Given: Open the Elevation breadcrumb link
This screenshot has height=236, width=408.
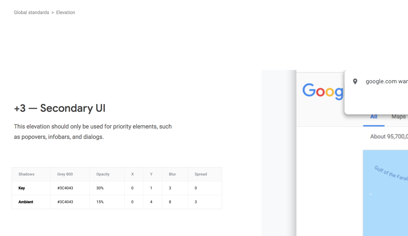Looking at the screenshot, I should pyautogui.click(x=65, y=13).
